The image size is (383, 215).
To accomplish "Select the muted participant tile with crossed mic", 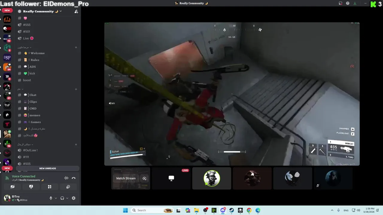I will point(333,178).
